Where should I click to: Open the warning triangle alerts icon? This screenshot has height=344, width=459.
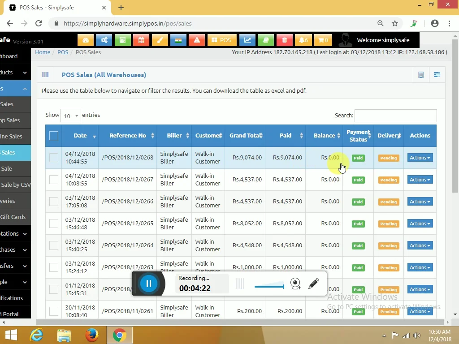(x=197, y=40)
